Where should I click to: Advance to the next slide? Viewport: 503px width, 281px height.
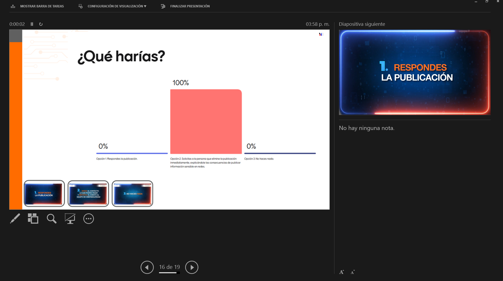click(192, 267)
